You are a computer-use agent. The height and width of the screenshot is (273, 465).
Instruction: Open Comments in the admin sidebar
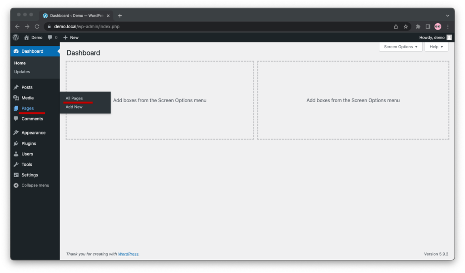click(x=32, y=119)
